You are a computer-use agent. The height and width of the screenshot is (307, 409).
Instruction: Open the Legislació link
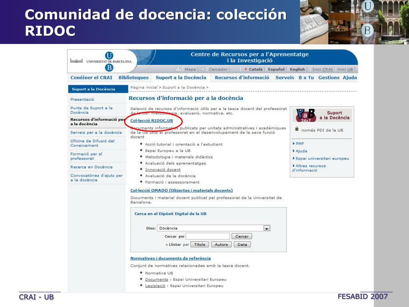point(155,285)
